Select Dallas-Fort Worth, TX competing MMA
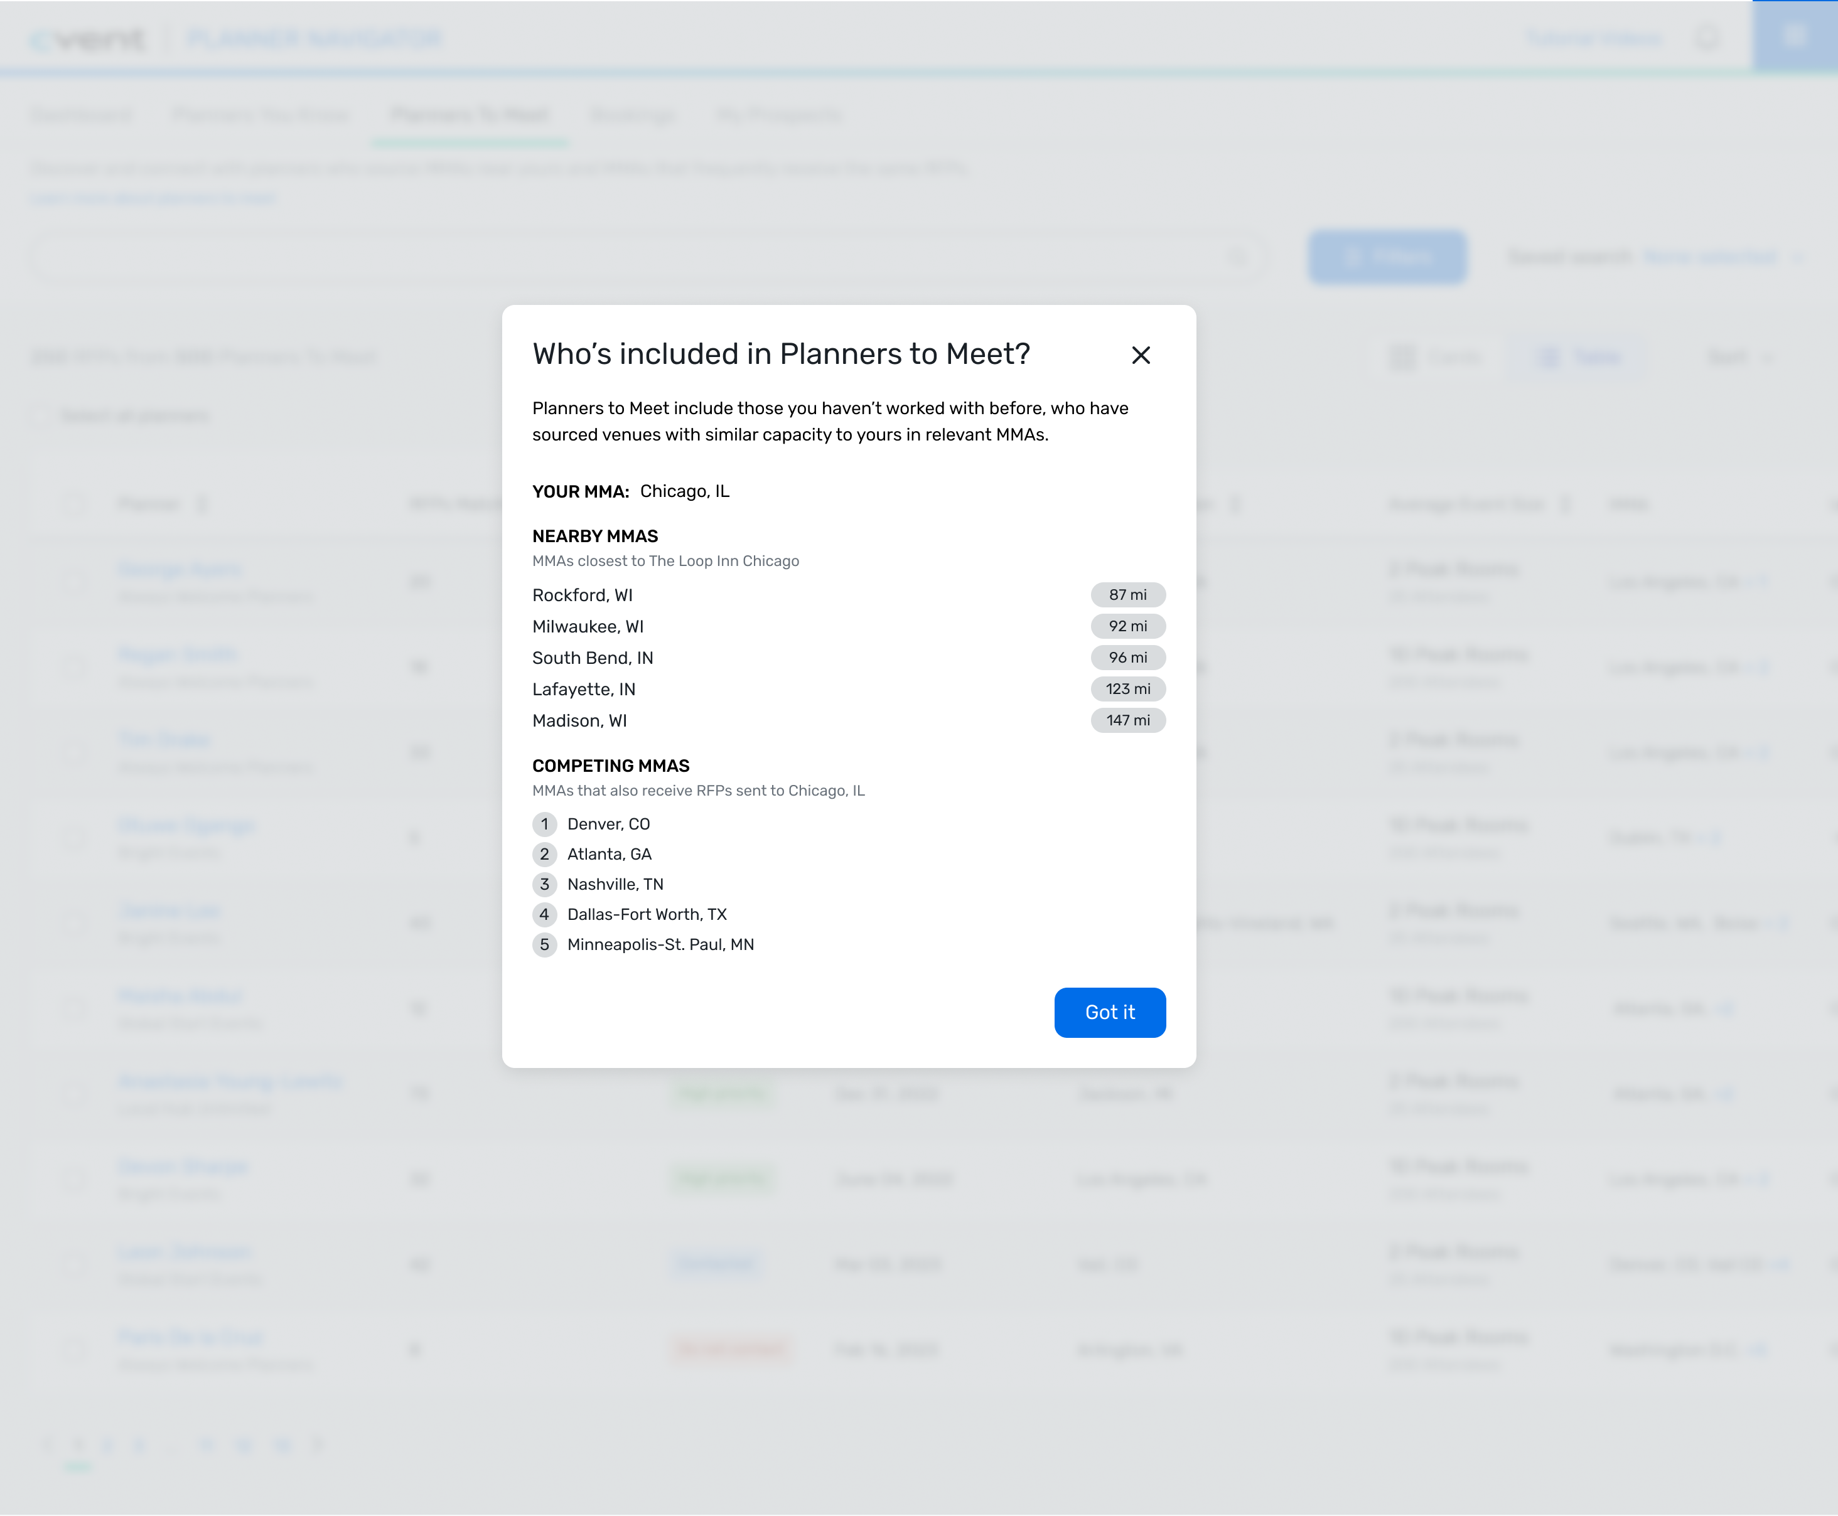The image size is (1838, 1516). pos(647,914)
